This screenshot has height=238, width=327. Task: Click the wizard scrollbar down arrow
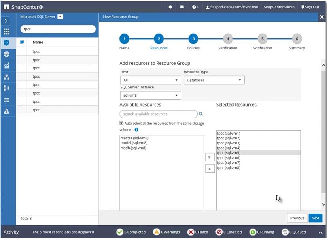323,204
